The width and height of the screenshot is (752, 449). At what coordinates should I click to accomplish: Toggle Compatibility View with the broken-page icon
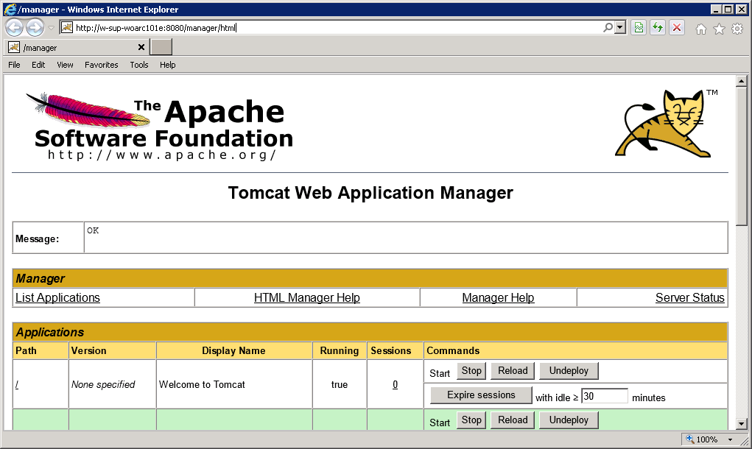639,26
